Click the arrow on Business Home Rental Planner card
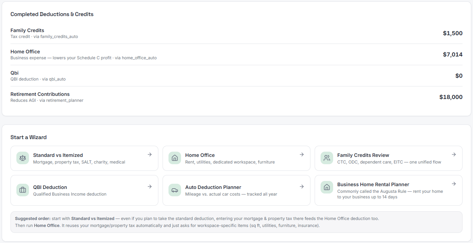 [x=454, y=184]
